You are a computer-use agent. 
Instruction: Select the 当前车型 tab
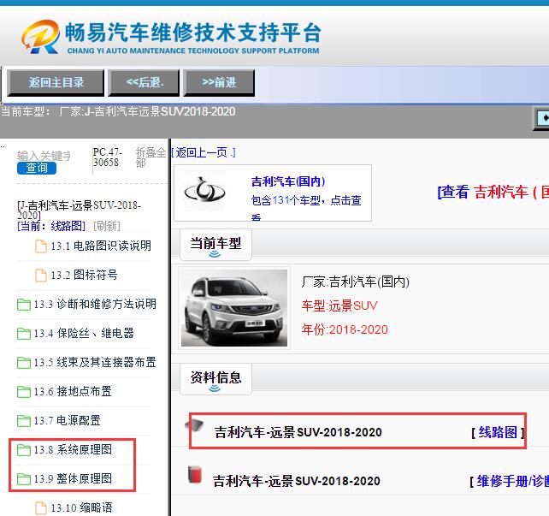pos(215,245)
